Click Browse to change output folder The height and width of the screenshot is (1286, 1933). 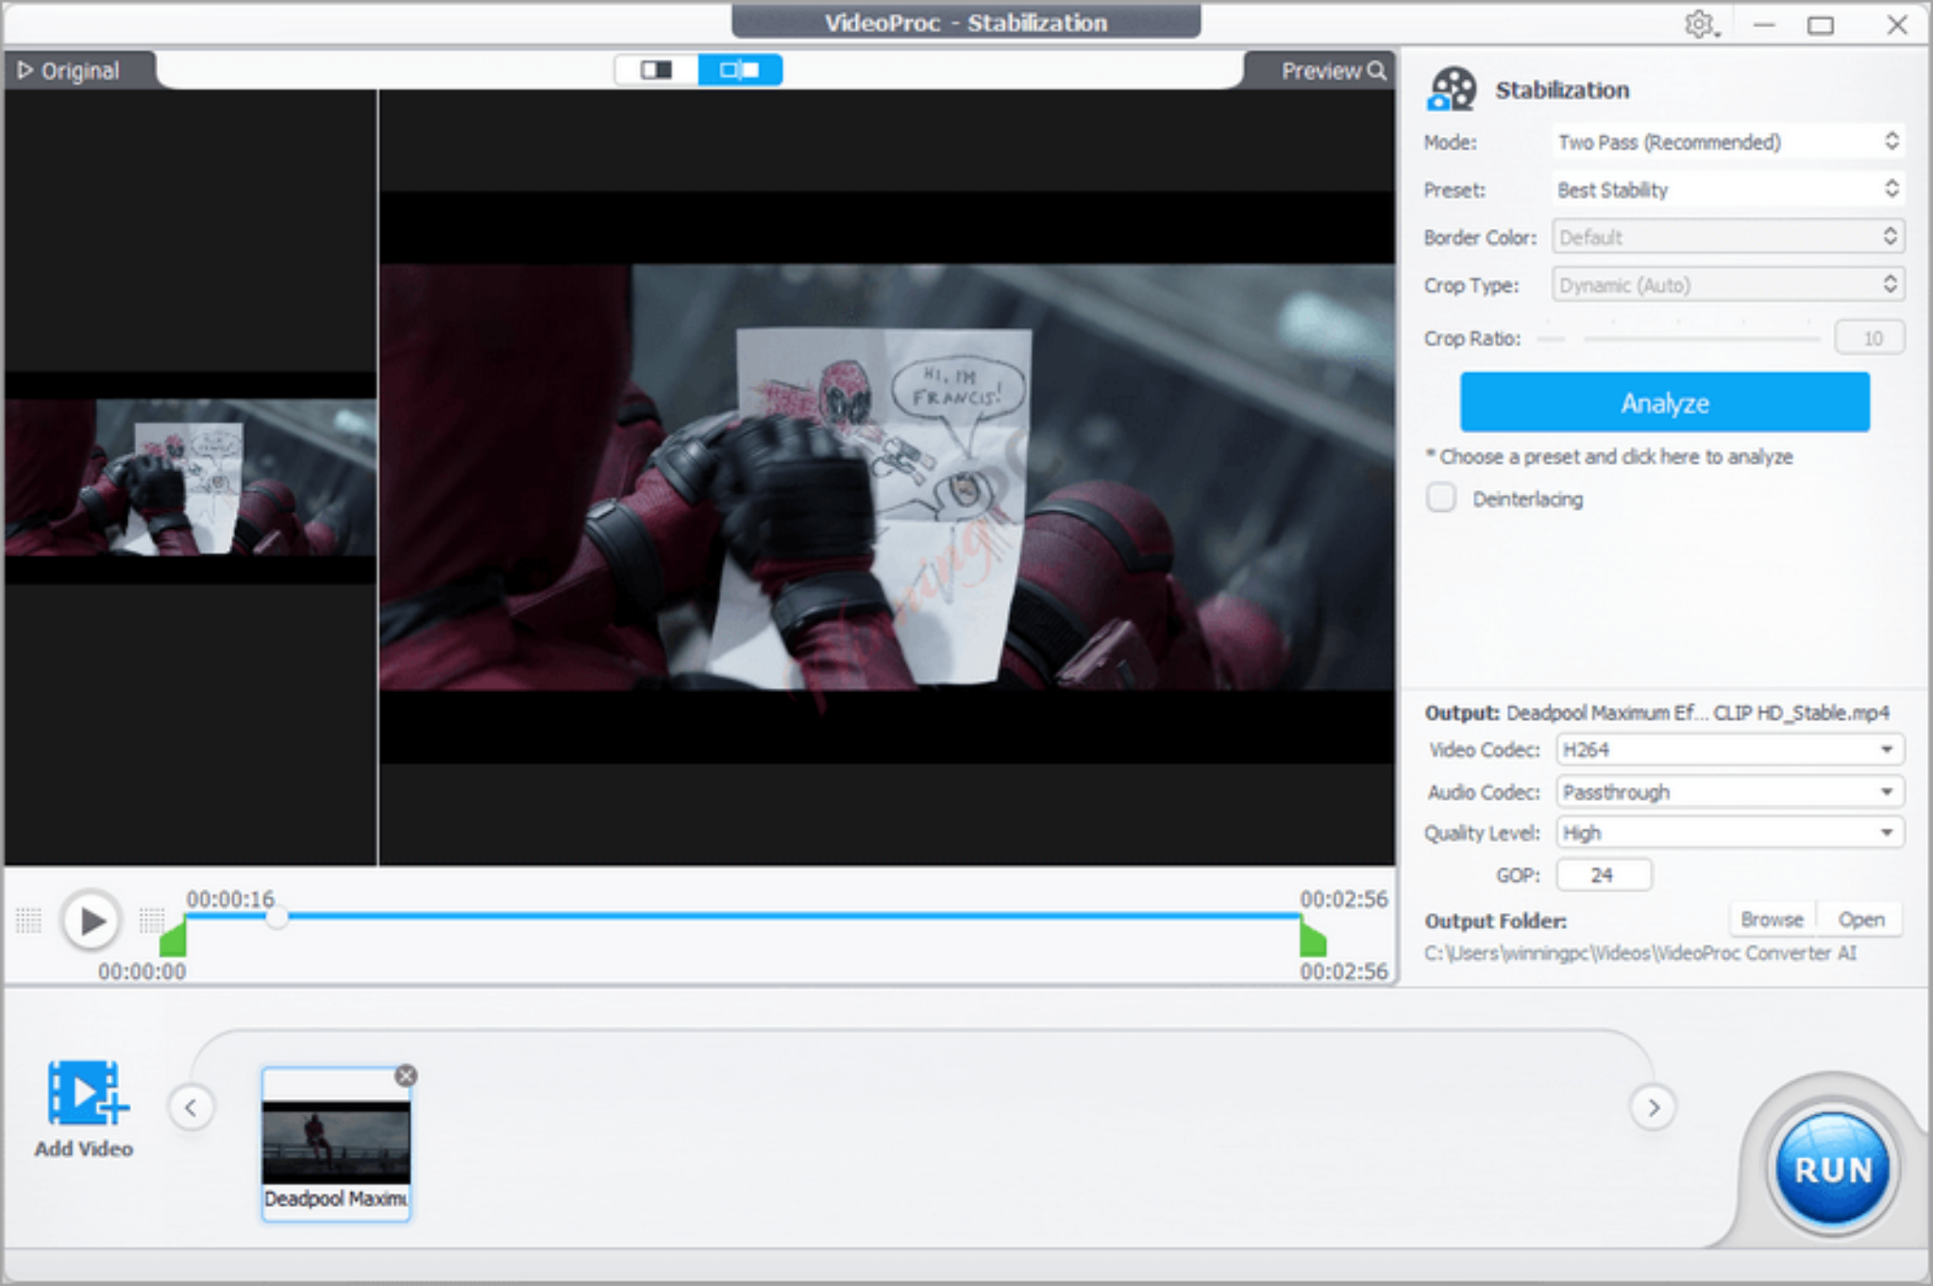(1771, 919)
